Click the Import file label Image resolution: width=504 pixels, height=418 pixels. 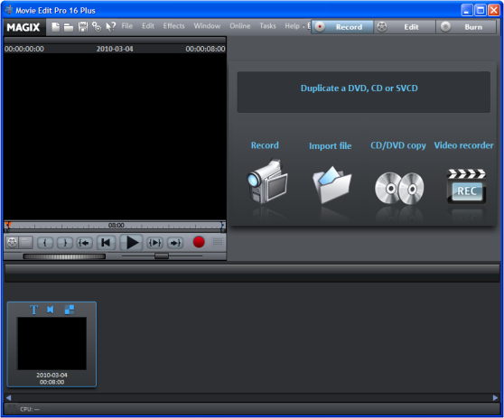point(330,146)
